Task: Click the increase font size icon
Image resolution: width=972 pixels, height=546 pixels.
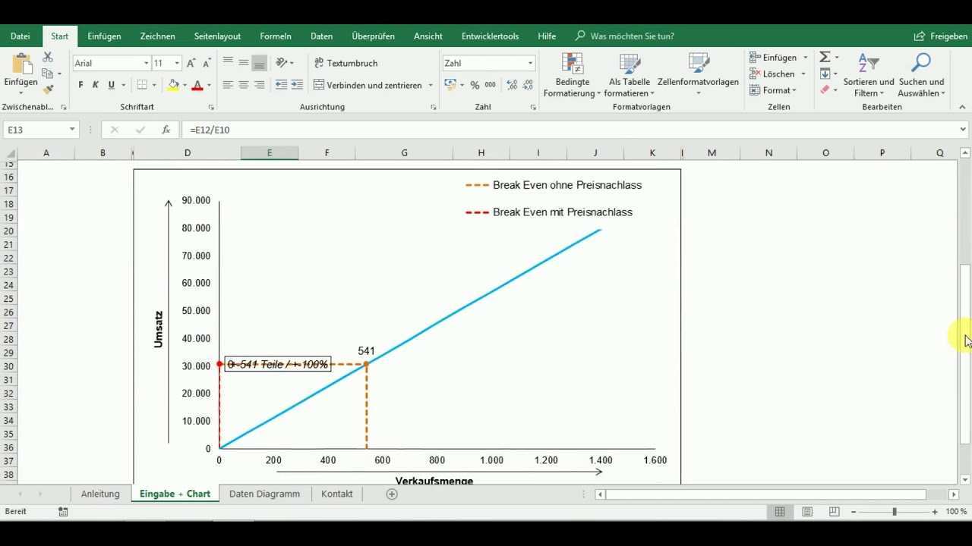Action: [x=191, y=63]
